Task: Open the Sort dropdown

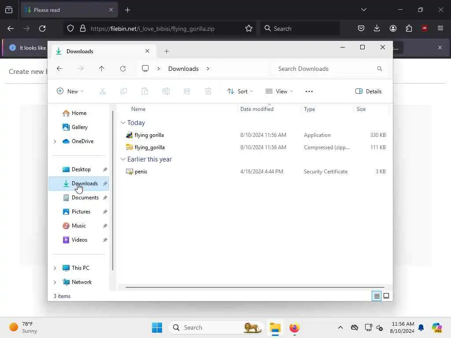Action: (x=240, y=92)
